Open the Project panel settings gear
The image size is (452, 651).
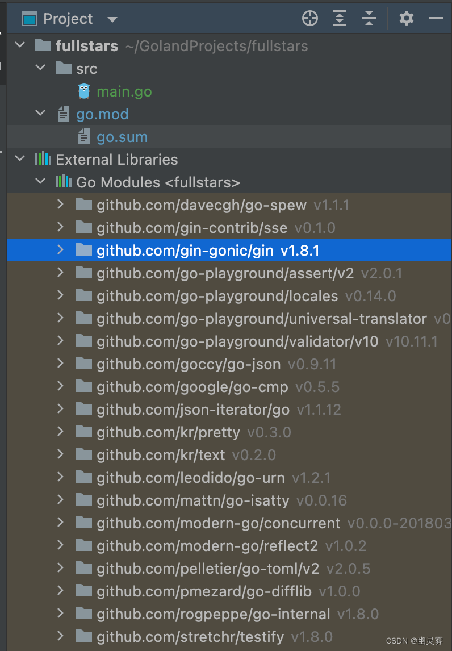[407, 18]
